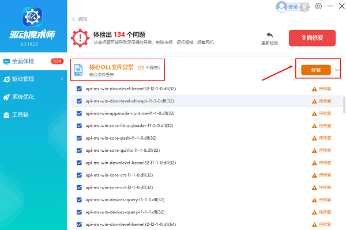Uncheck api-ms-win-downlevel-kernel32-l2-1-0.dll(32) checkbox
Screen dimensions: 346x230
tap(79, 89)
